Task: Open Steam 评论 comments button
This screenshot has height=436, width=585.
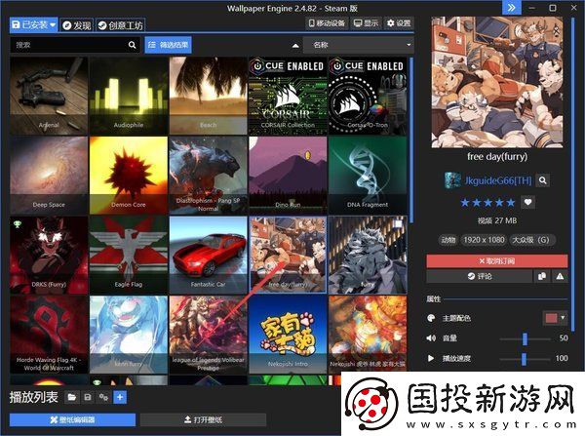Action: [480, 276]
